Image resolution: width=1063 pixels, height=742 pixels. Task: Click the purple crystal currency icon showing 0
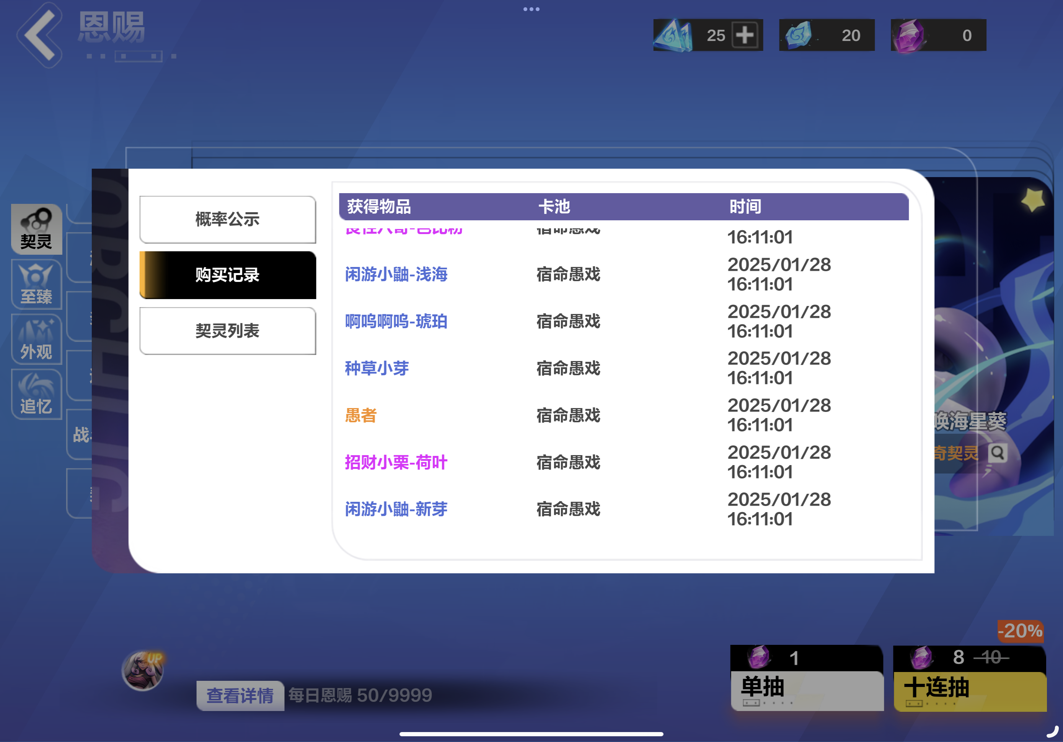point(910,35)
